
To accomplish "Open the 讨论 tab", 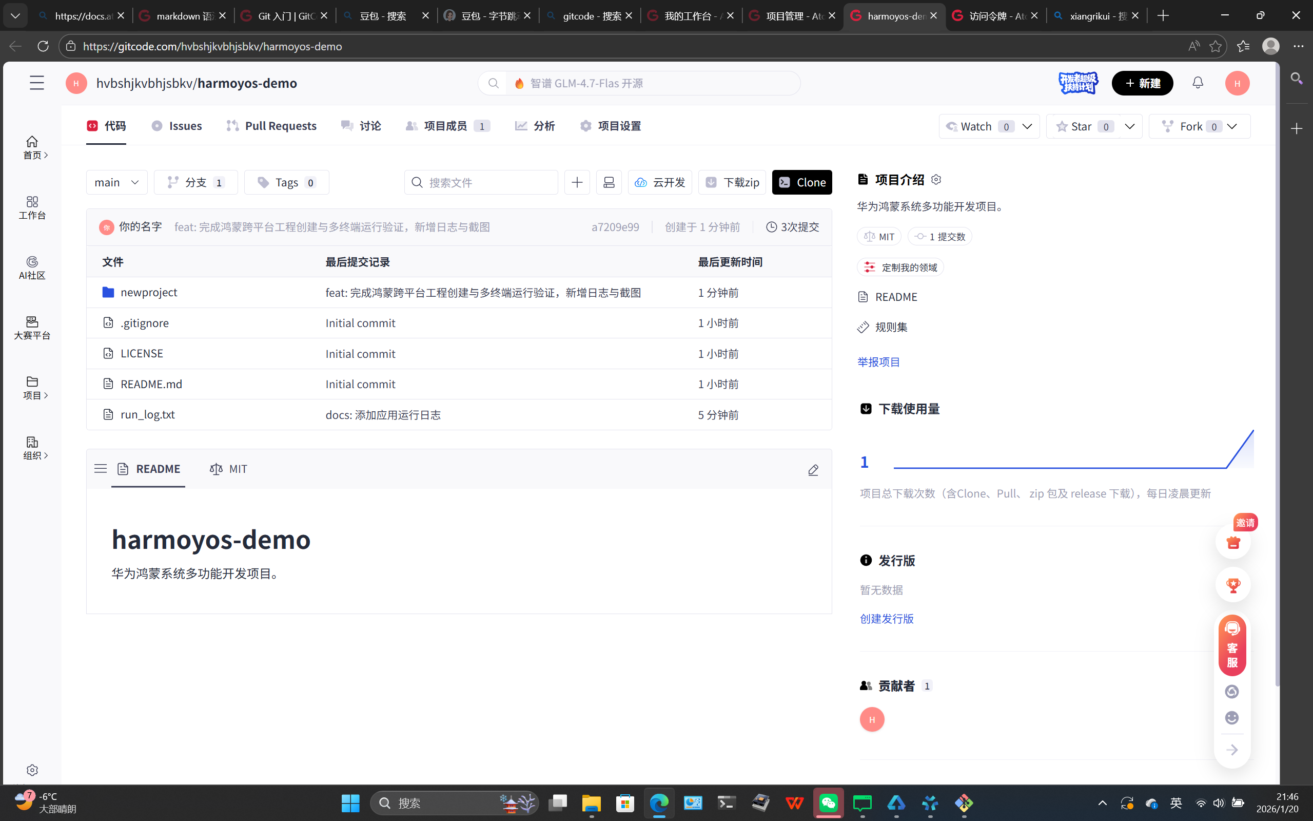I will tap(361, 126).
